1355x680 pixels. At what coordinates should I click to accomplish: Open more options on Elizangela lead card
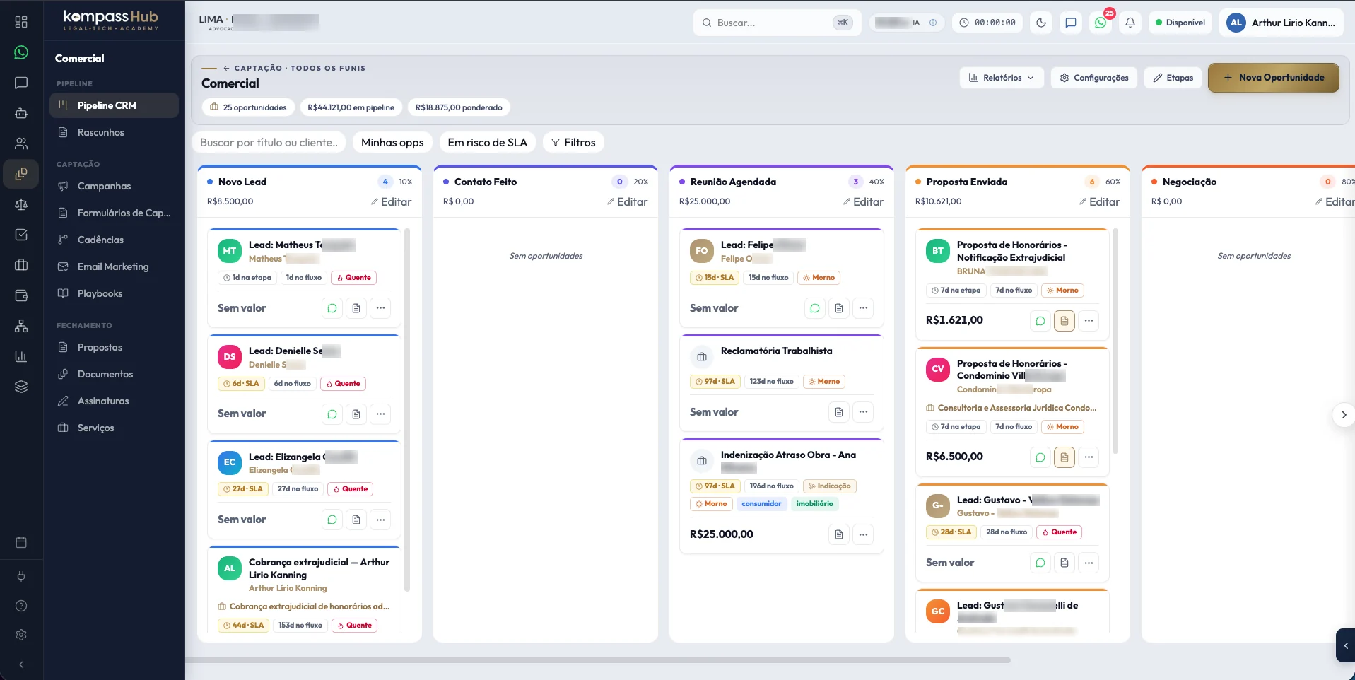(380, 520)
